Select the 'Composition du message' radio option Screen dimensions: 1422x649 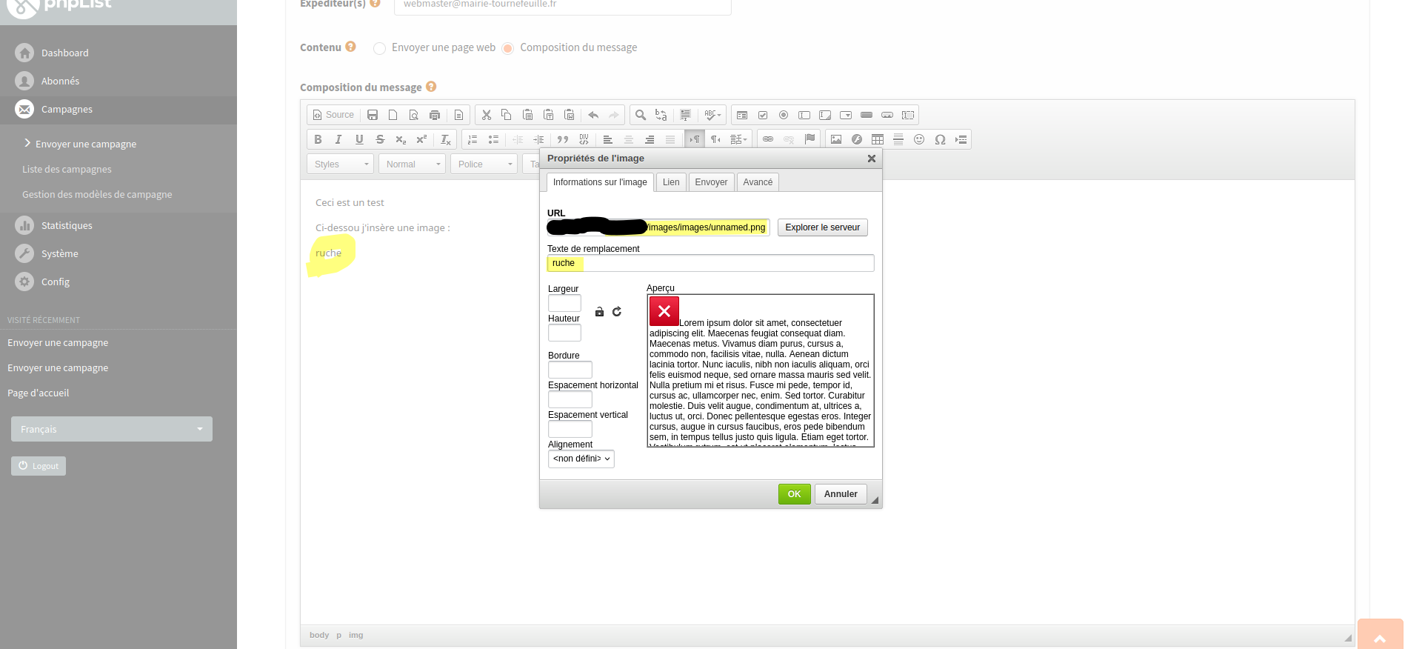coord(508,48)
